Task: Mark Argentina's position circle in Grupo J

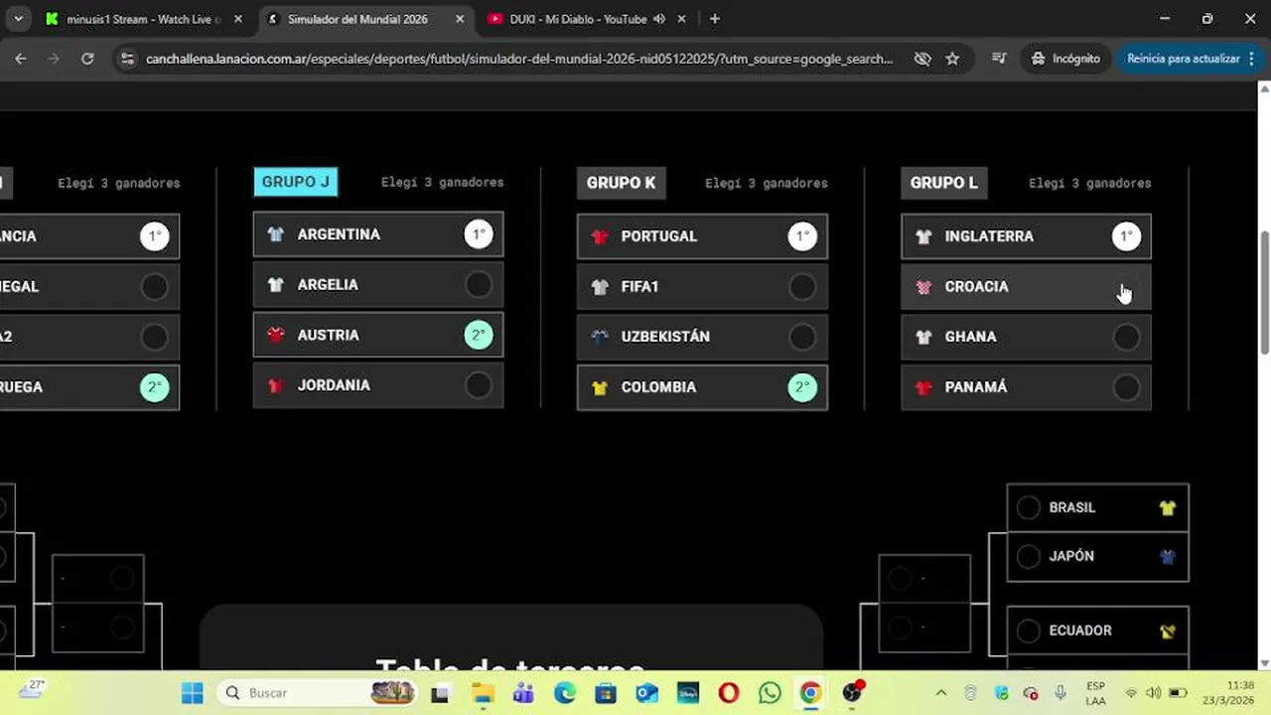Action: point(479,234)
